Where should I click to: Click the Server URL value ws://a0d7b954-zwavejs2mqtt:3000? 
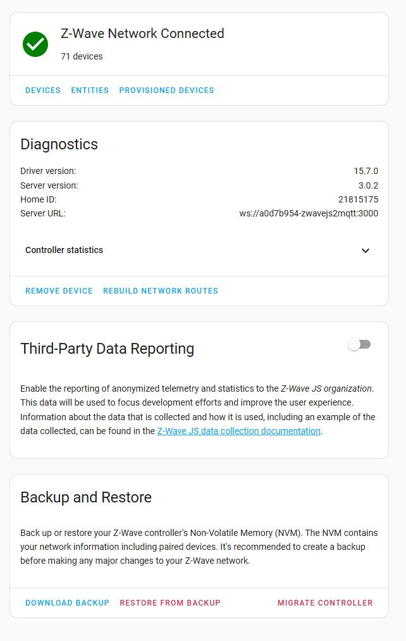(309, 213)
